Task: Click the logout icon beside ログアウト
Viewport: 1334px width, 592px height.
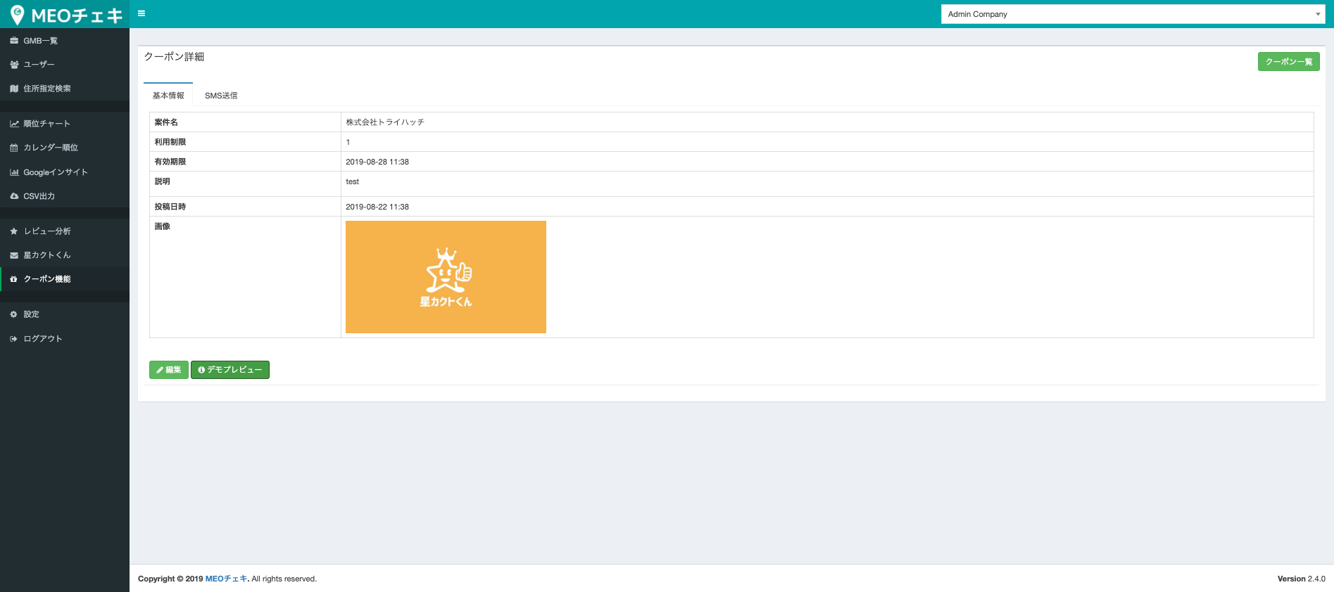Action: click(14, 339)
